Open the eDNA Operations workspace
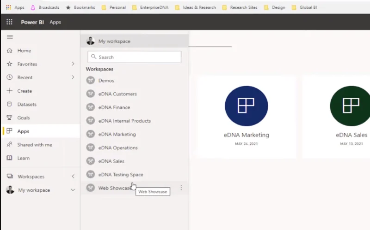 point(135,147)
